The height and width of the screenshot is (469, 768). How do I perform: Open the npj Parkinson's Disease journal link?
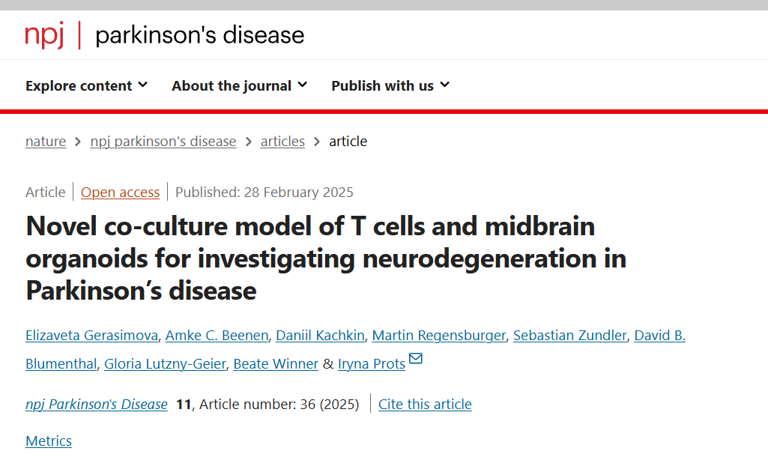click(x=97, y=405)
